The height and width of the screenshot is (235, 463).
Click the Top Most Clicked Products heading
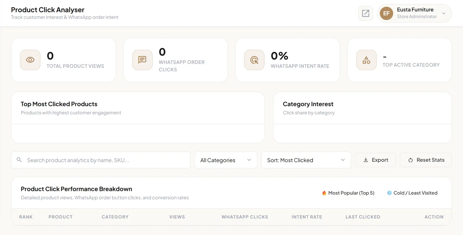pyautogui.click(x=59, y=104)
